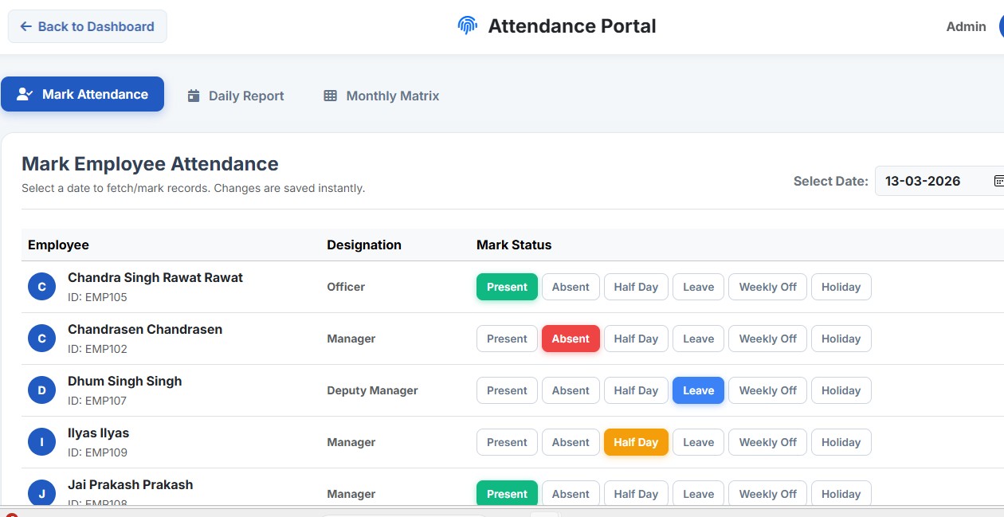Set Chandra Singh Rawat to Holiday

click(841, 286)
